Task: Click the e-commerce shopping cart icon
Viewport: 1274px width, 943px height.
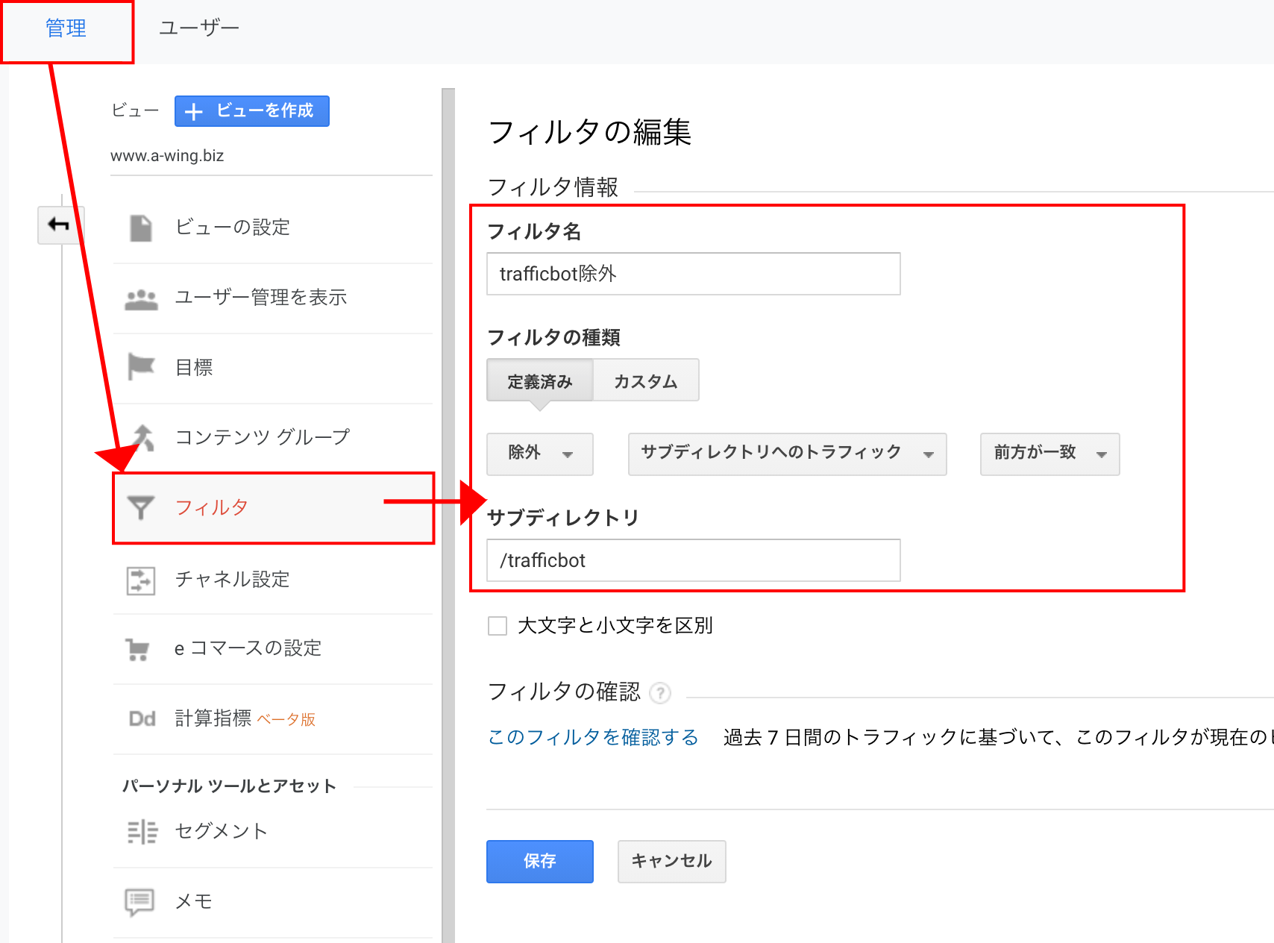Action: click(x=138, y=649)
